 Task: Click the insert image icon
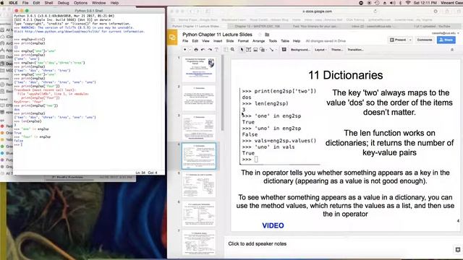[x=255, y=50]
